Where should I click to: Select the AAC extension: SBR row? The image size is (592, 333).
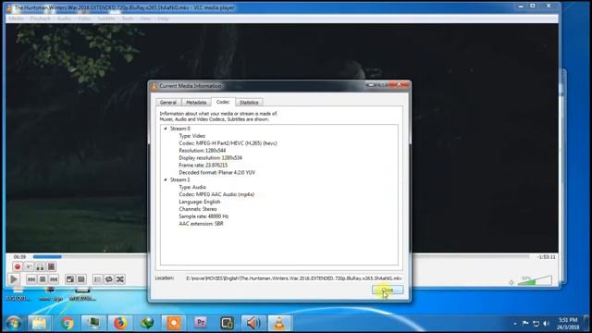[x=202, y=224]
